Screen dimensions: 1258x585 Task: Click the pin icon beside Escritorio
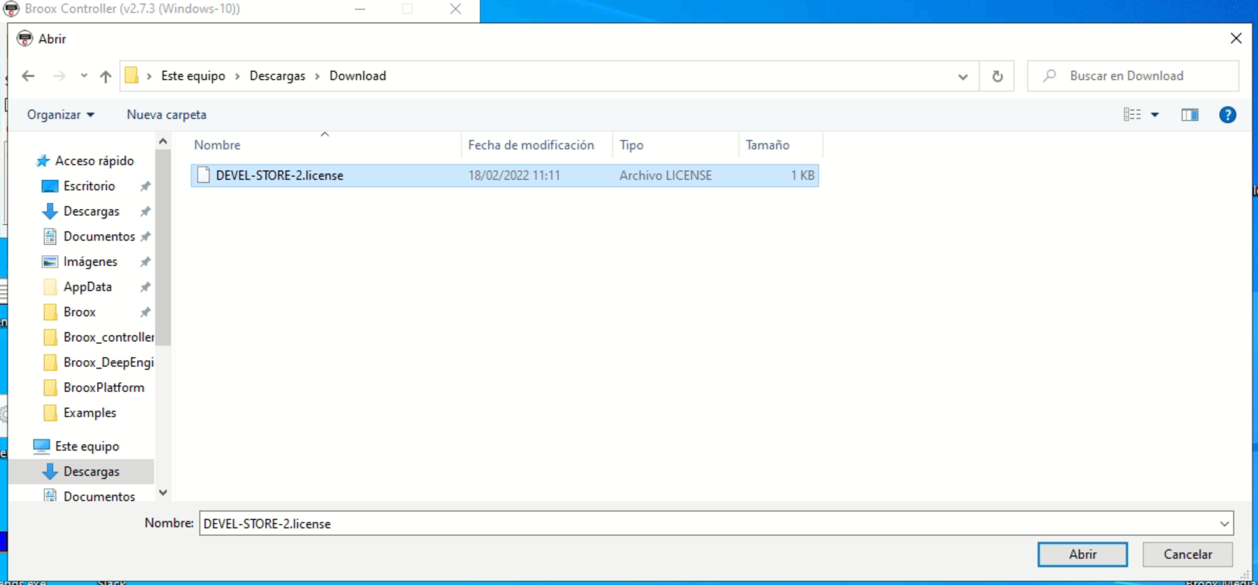(x=145, y=186)
